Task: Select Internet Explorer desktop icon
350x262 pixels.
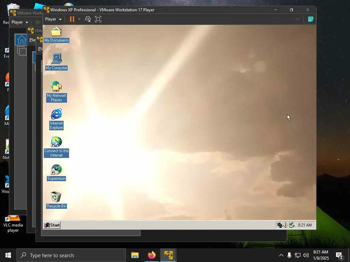Action: [56, 119]
